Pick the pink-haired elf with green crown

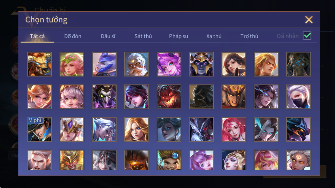click(x=72, y=64)
